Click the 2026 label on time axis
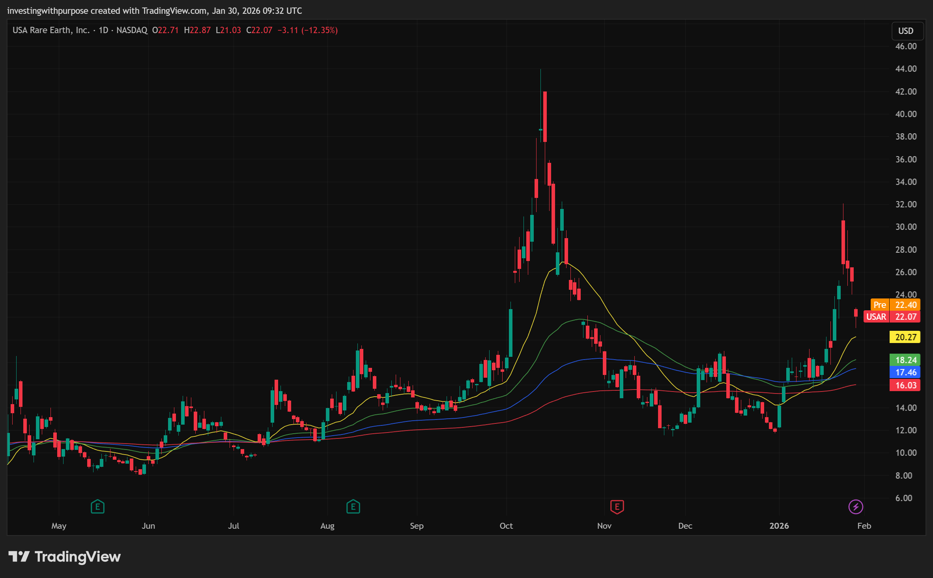Screen dimensions: 933x578 coord(779,526)
